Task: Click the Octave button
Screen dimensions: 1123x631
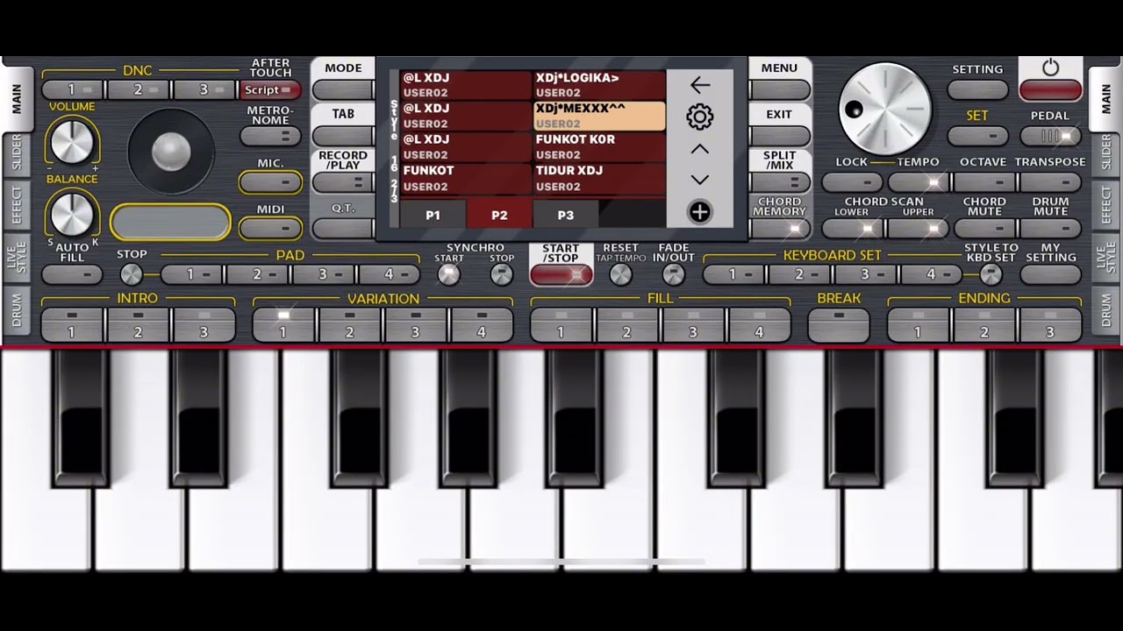Action: pos(984,182)
